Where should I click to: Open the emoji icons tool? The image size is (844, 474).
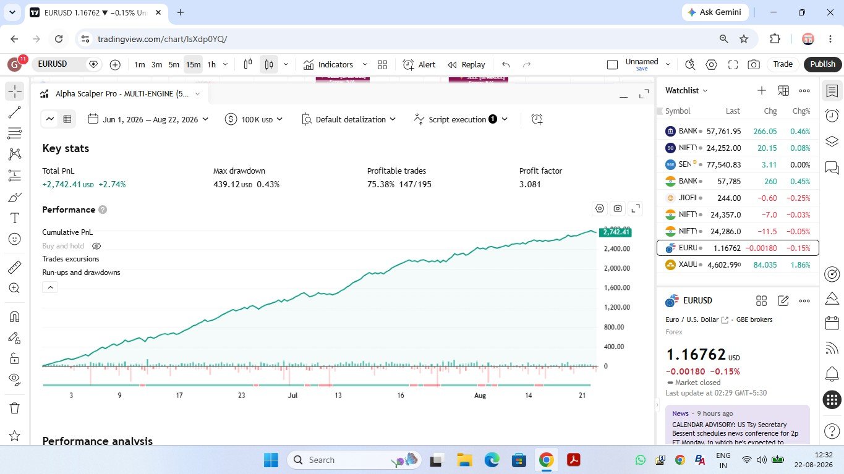pyautogui.click(x=15, y=239)
